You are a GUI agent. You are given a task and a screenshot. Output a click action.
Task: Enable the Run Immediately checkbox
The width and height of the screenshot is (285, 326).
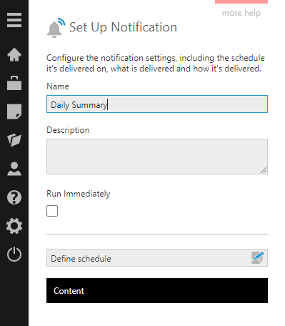coord(52,211)
